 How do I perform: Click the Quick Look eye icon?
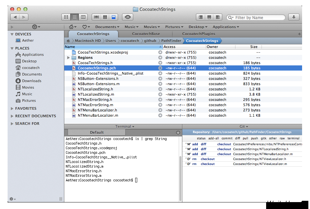(x=127, y=17)
